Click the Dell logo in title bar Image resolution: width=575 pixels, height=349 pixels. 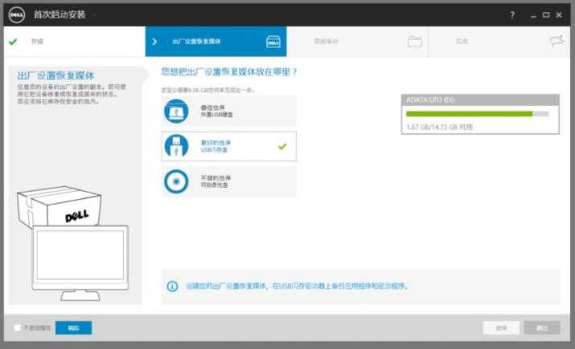click(17, 15)
